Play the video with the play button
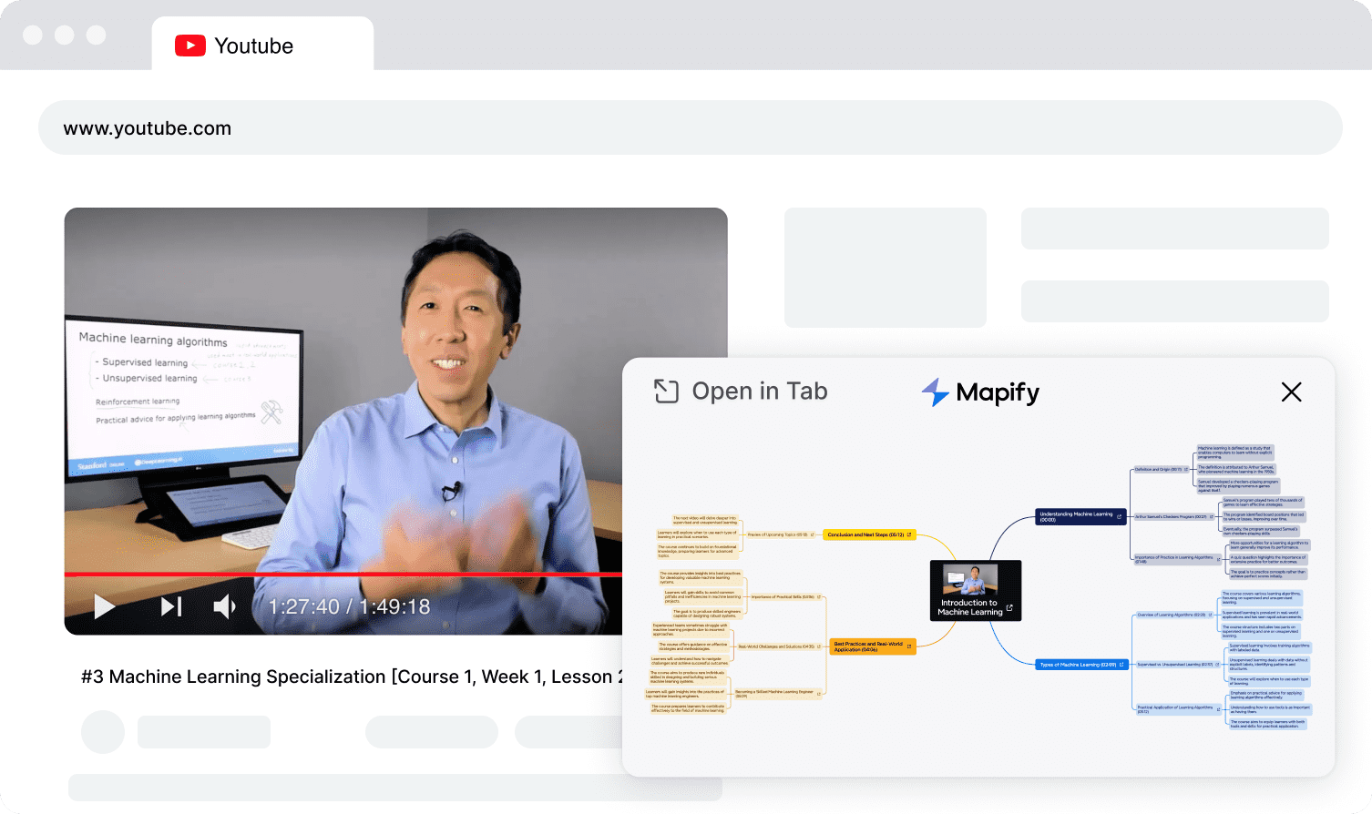 (105, 606)
